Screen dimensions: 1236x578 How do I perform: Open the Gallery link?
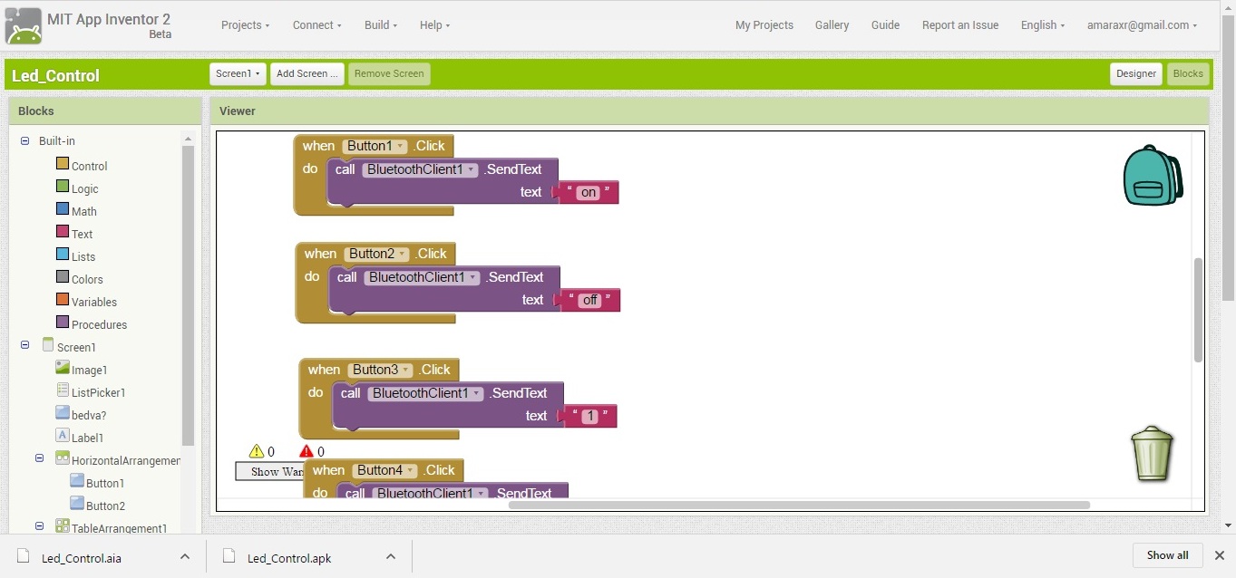(x=832, y=25)
